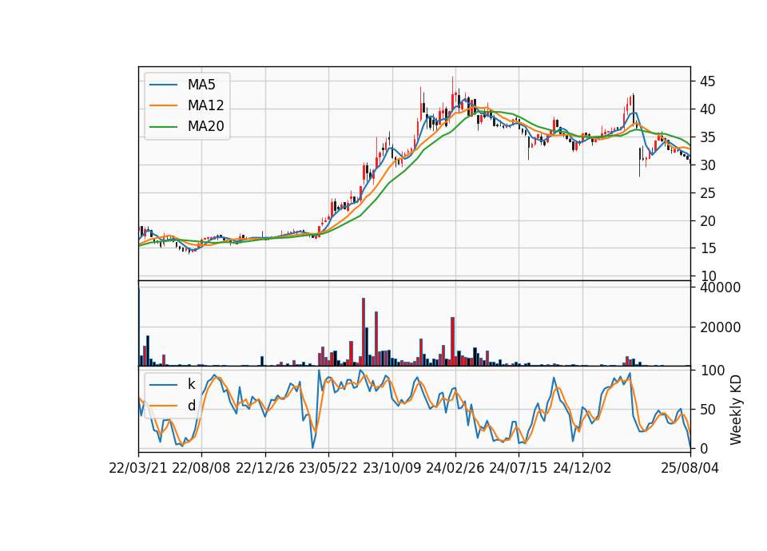Click the 20 price axis label
This screenshot has width=767, height=551.
pyautogui.click(x=707, y=221)
